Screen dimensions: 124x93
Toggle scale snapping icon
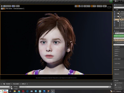[98, 6]
